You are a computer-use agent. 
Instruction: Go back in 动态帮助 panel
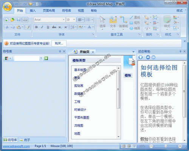(x=148, y=57)
